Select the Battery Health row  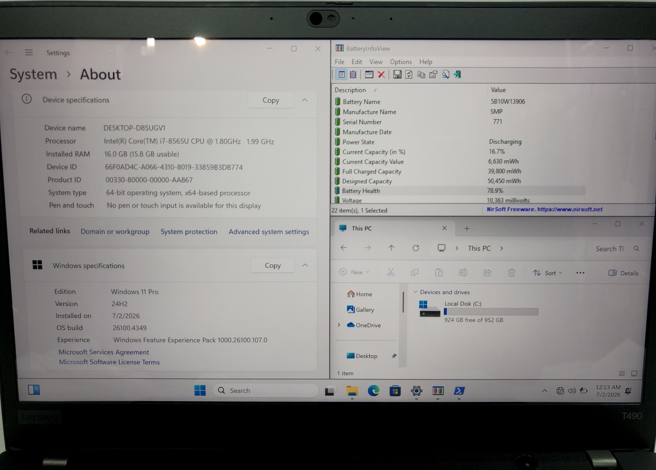(x=459, y=191)
